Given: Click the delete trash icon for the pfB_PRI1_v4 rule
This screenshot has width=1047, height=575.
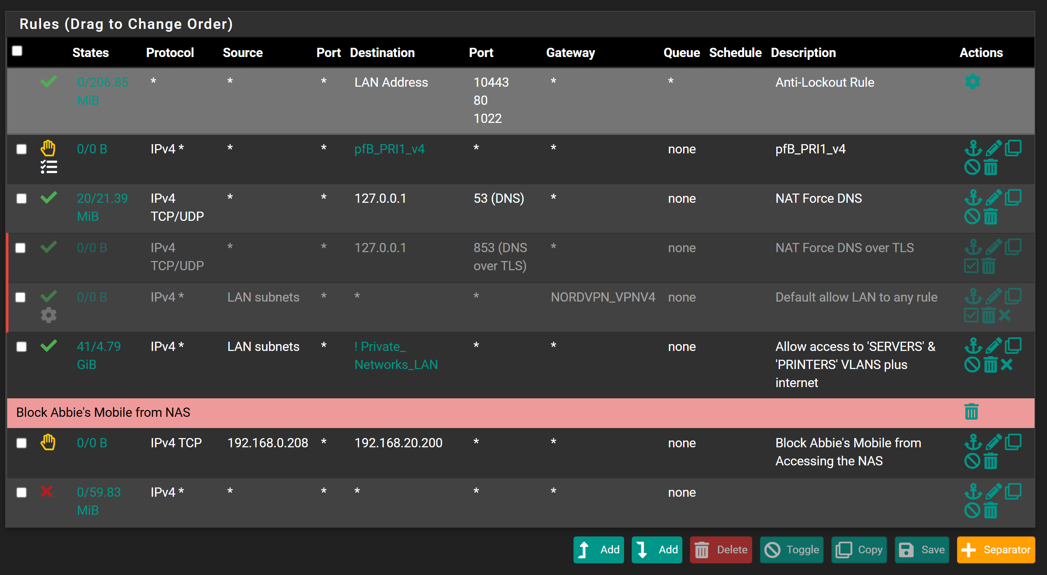Looking at the screenshot, I should [990, 167].
